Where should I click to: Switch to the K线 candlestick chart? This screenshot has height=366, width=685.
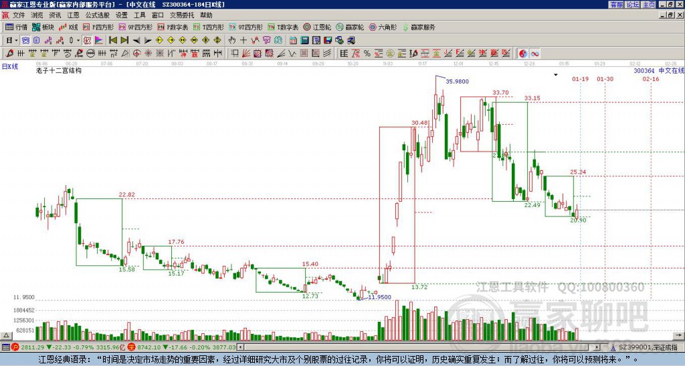pyautogui.click(x=69, y=27)
